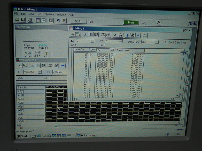Click the Timestamp column header
202x151 pixels.
coord(130,50)
